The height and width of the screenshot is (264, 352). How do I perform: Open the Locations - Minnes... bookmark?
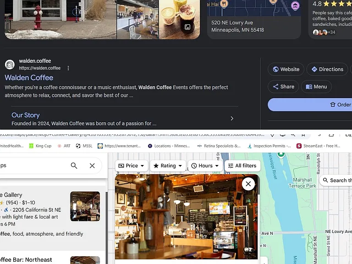[169, 146]
